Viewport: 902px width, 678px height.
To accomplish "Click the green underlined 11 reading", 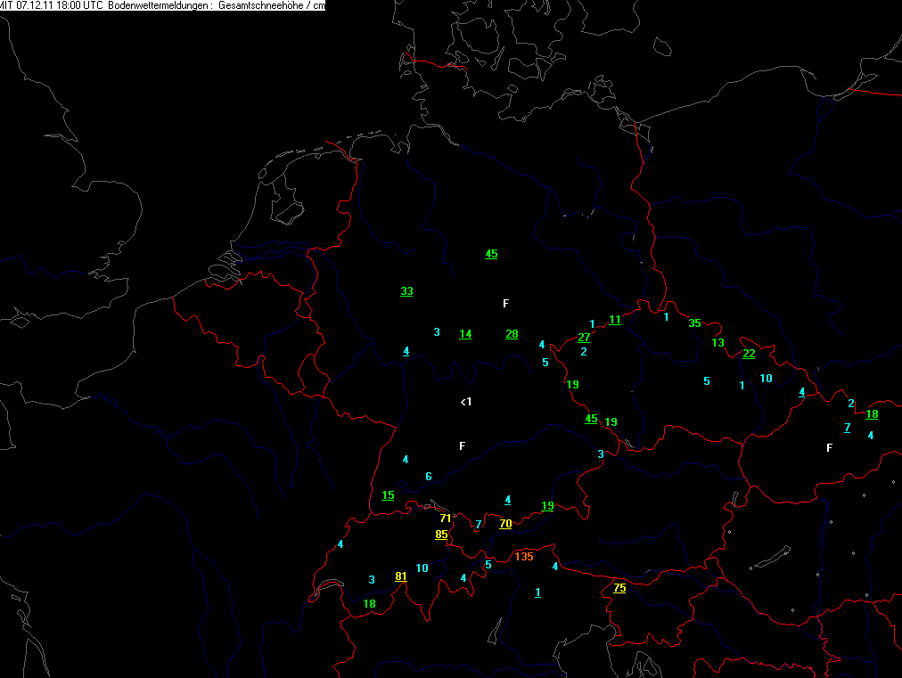I will 615,320.
